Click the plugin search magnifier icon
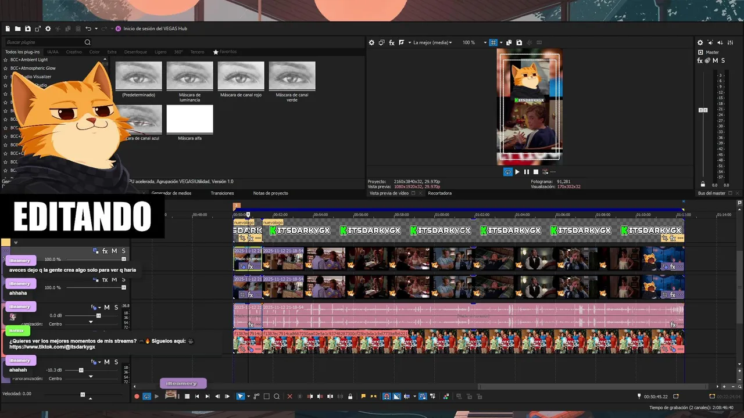This screenshot has height=418, width=744. pyautogui.click(x=88, y=42)
